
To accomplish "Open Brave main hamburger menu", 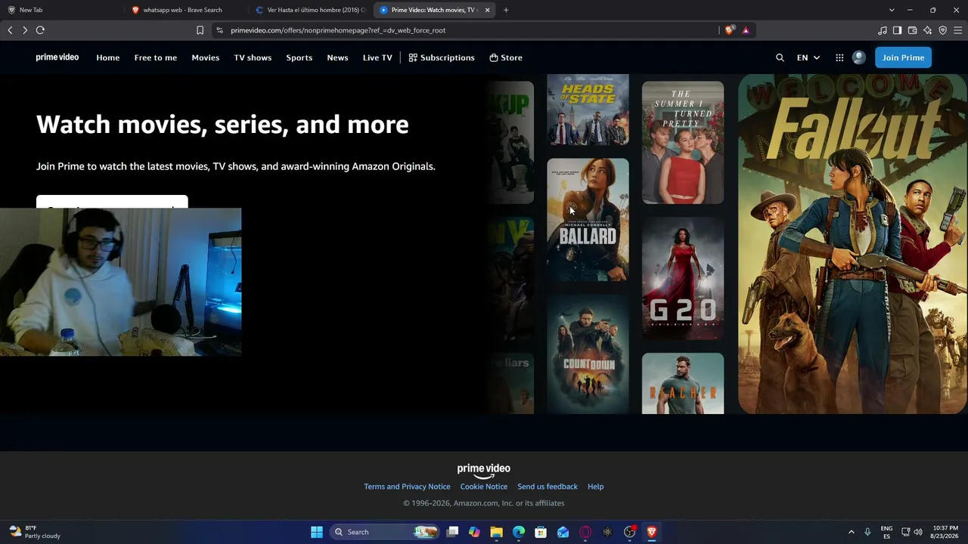I will (958, 30).
